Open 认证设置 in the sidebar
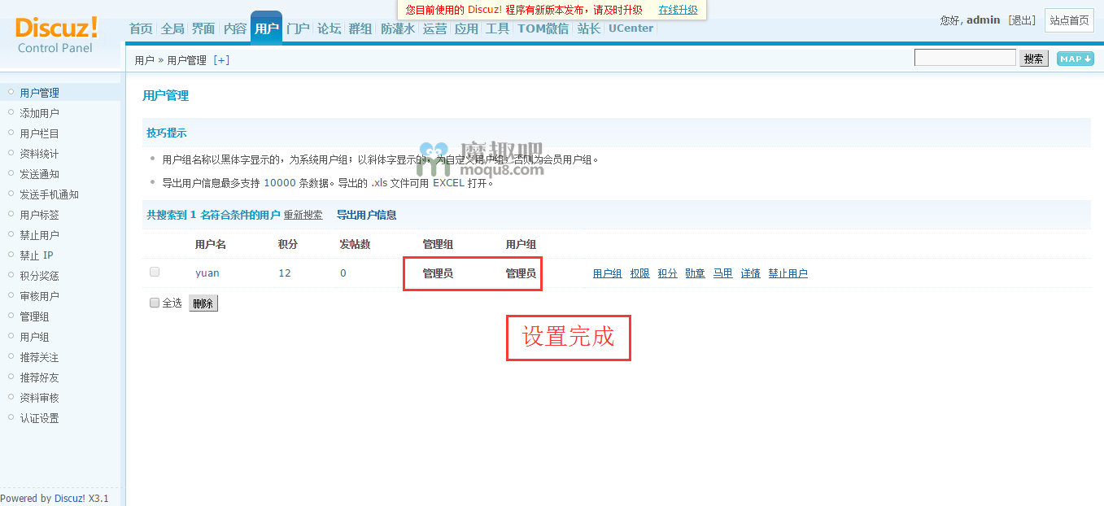Screen dimensions: 1104x506 coord(39,418)
